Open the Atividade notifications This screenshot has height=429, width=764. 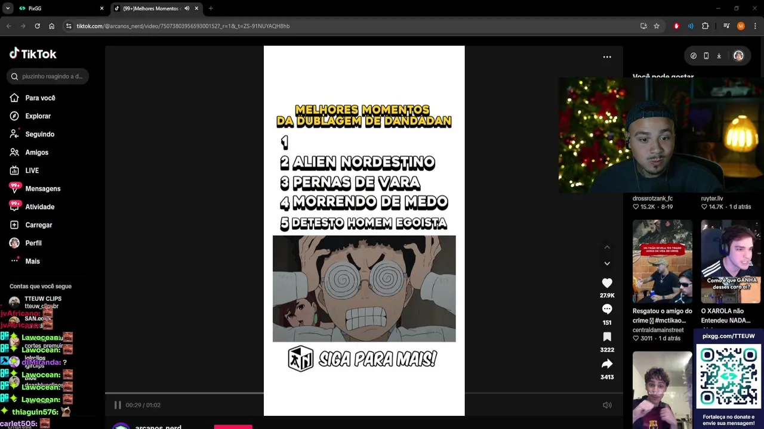coord(39,207)
